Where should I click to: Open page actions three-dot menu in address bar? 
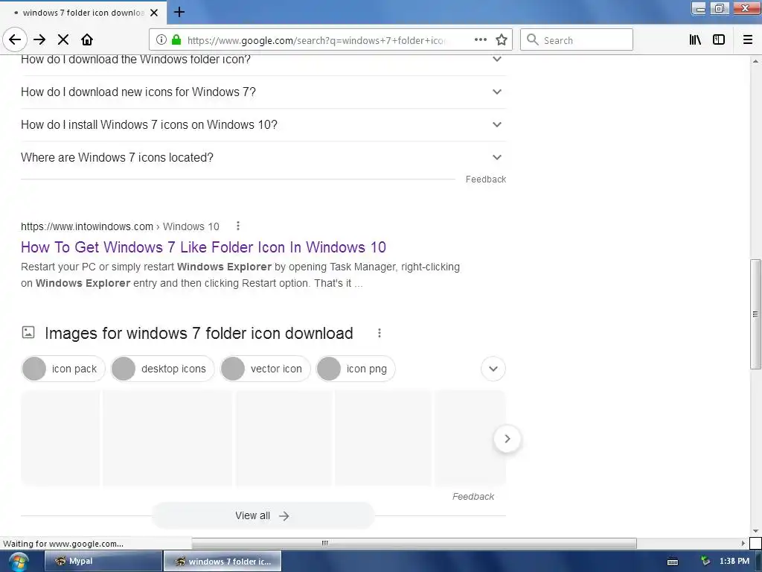click(x=481, y=40)
